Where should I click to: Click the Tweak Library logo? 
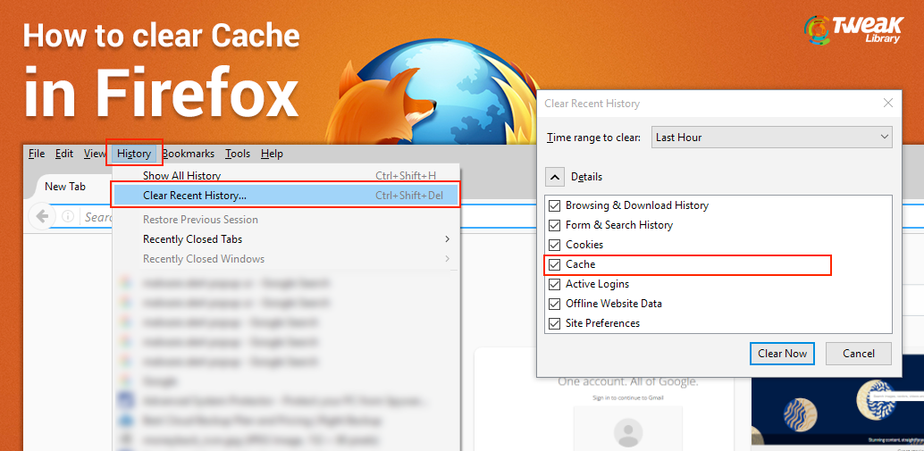853,29
